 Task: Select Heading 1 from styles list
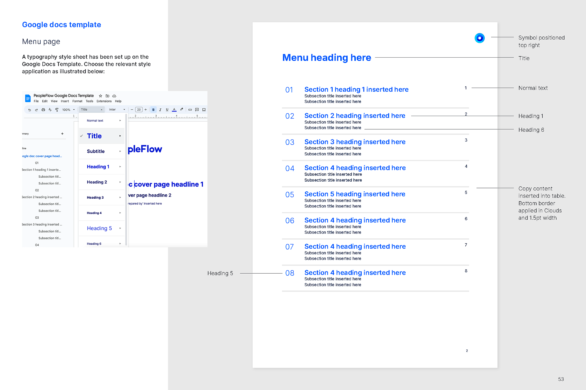coord(98,167)
